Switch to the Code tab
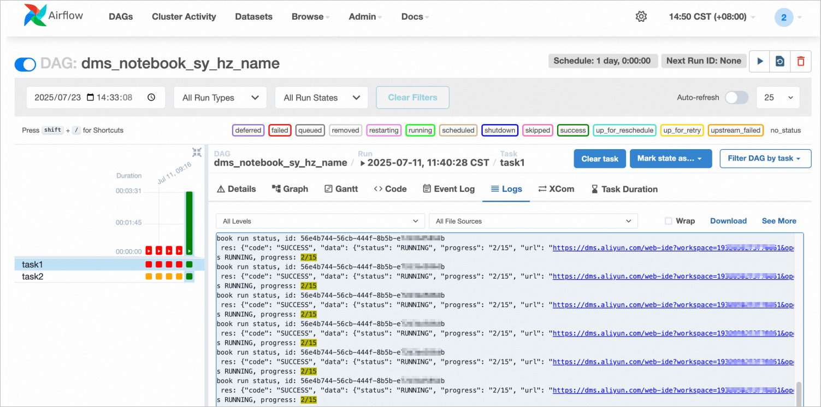The width and height of the screenshot is (821, 407). [x=390, y=189]
